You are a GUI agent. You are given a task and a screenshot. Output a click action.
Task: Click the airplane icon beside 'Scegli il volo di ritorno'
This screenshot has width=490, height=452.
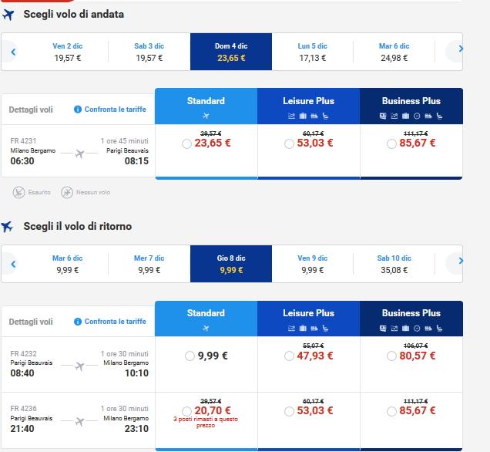[x=8, y=226]
